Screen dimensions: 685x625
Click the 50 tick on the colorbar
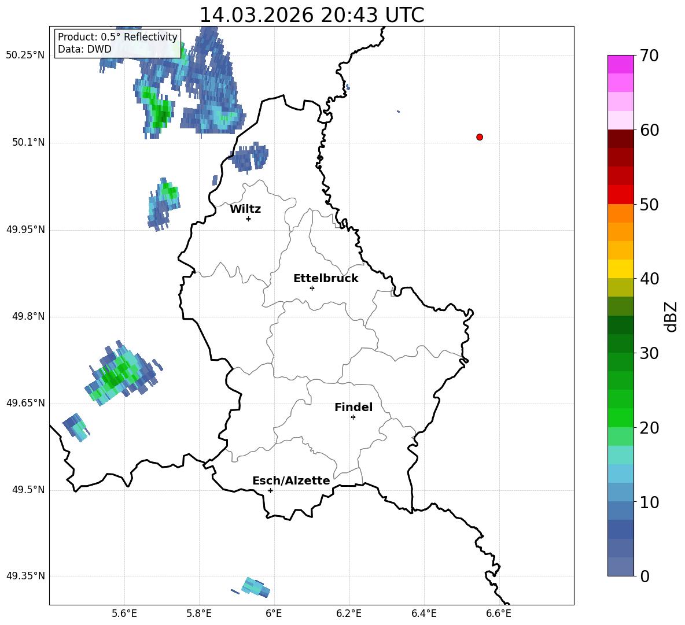click(649, 204)
